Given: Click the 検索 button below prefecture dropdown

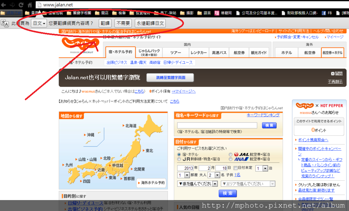Looking at the screenshot, I should click(228, 193).
